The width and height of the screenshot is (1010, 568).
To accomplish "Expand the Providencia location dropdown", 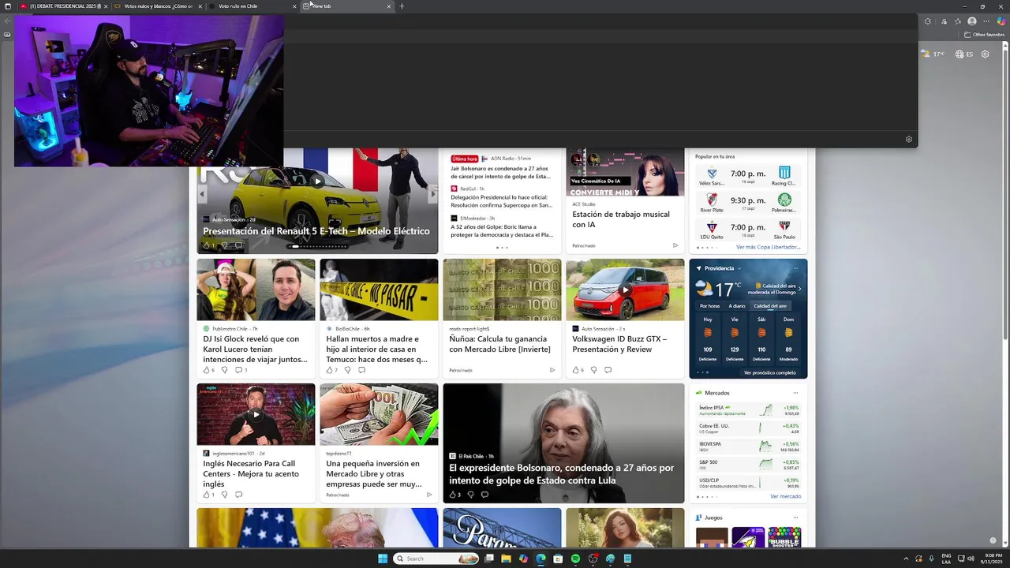I will coord(739,268).
